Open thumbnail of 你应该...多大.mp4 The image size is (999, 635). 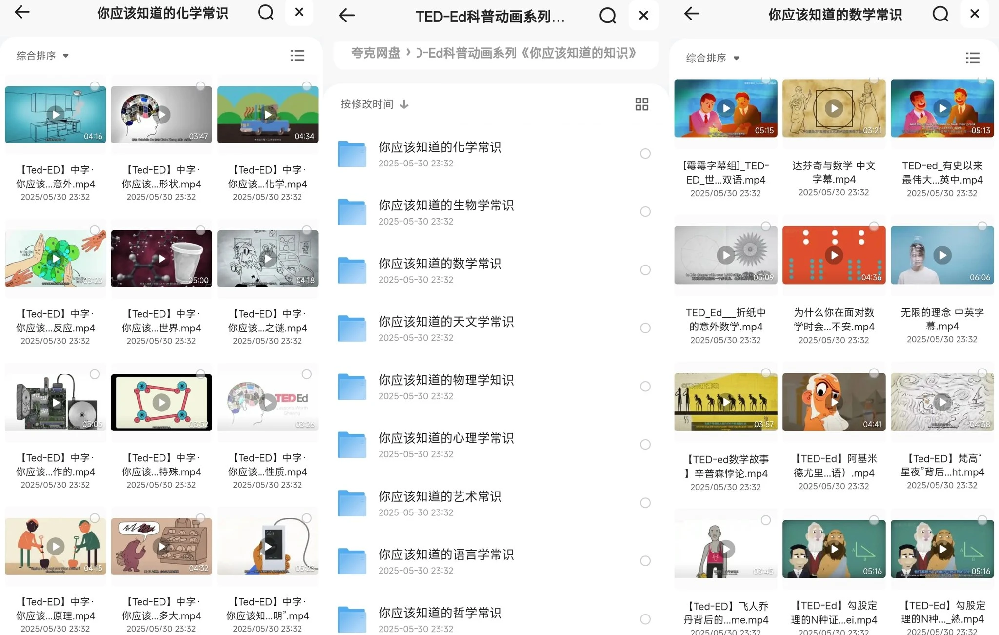coord(161,547)
